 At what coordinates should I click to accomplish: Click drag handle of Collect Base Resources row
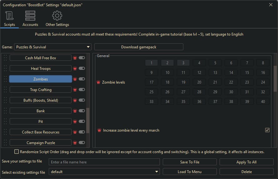(x=5, y=132)
